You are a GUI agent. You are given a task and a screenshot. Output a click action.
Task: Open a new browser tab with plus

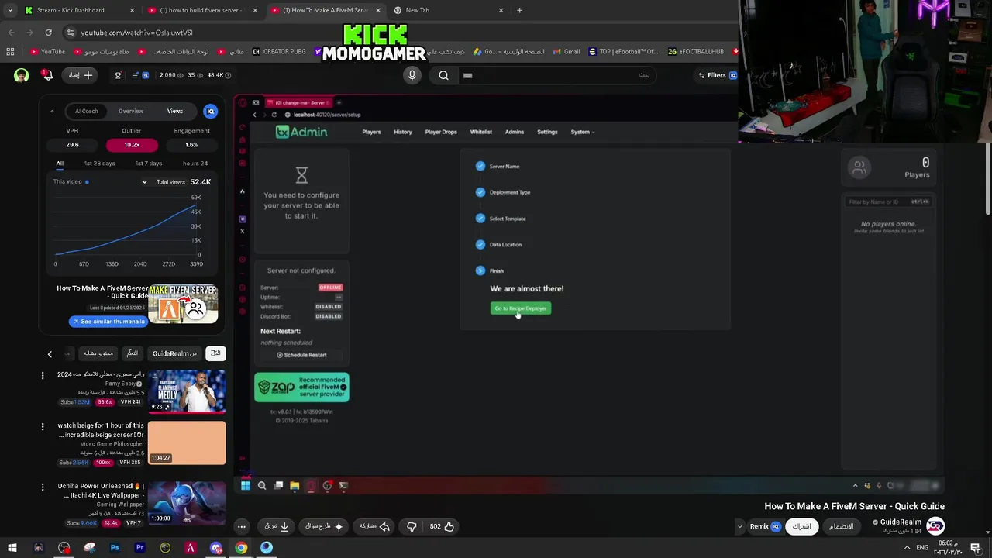pos(519,10)
